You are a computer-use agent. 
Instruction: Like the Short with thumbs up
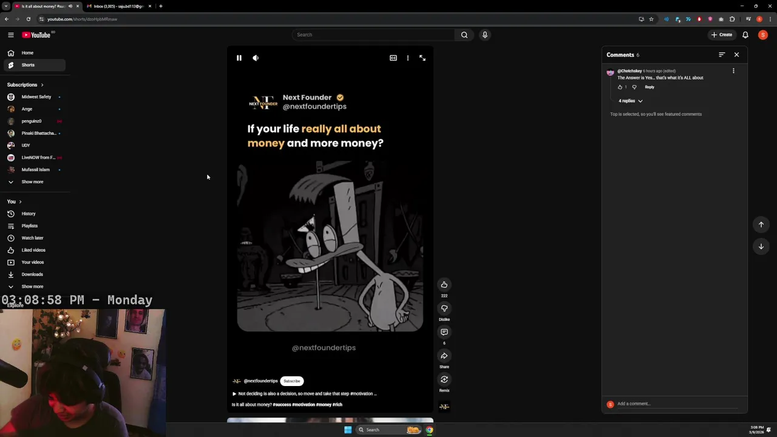point(444,285)
